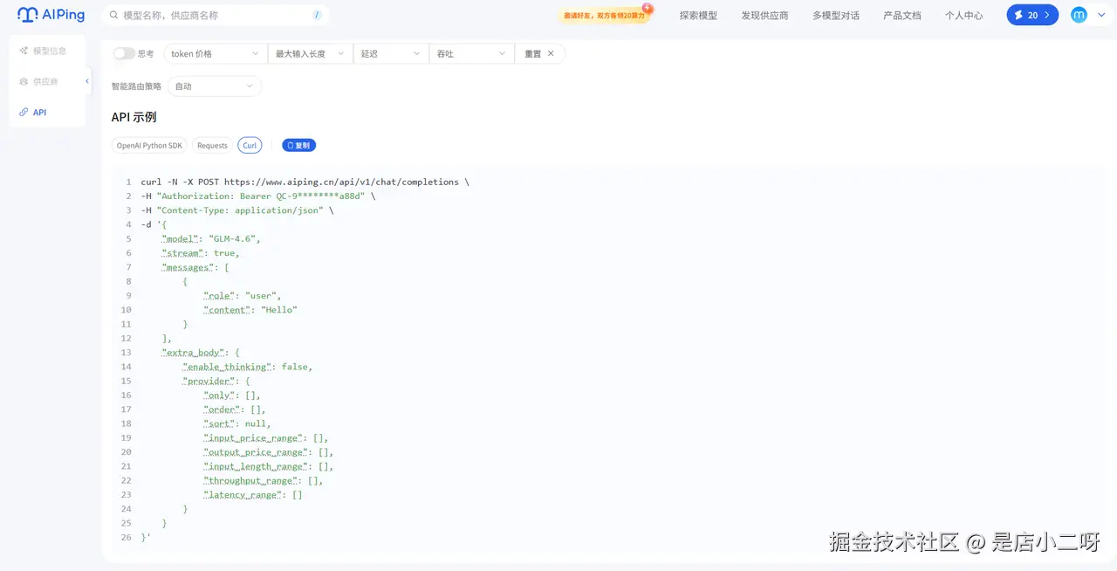
Task: Open 产品文档 in the top navigation
Action: (x=901, y=15)
